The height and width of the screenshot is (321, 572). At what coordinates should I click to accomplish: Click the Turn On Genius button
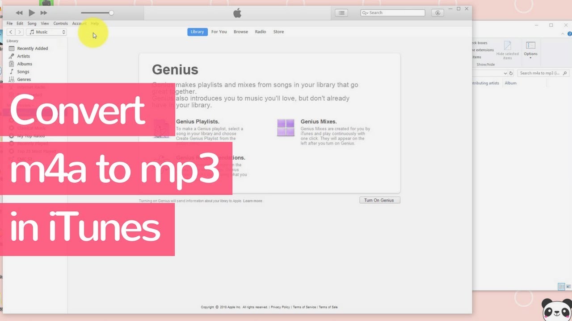(x=379, y=200)
